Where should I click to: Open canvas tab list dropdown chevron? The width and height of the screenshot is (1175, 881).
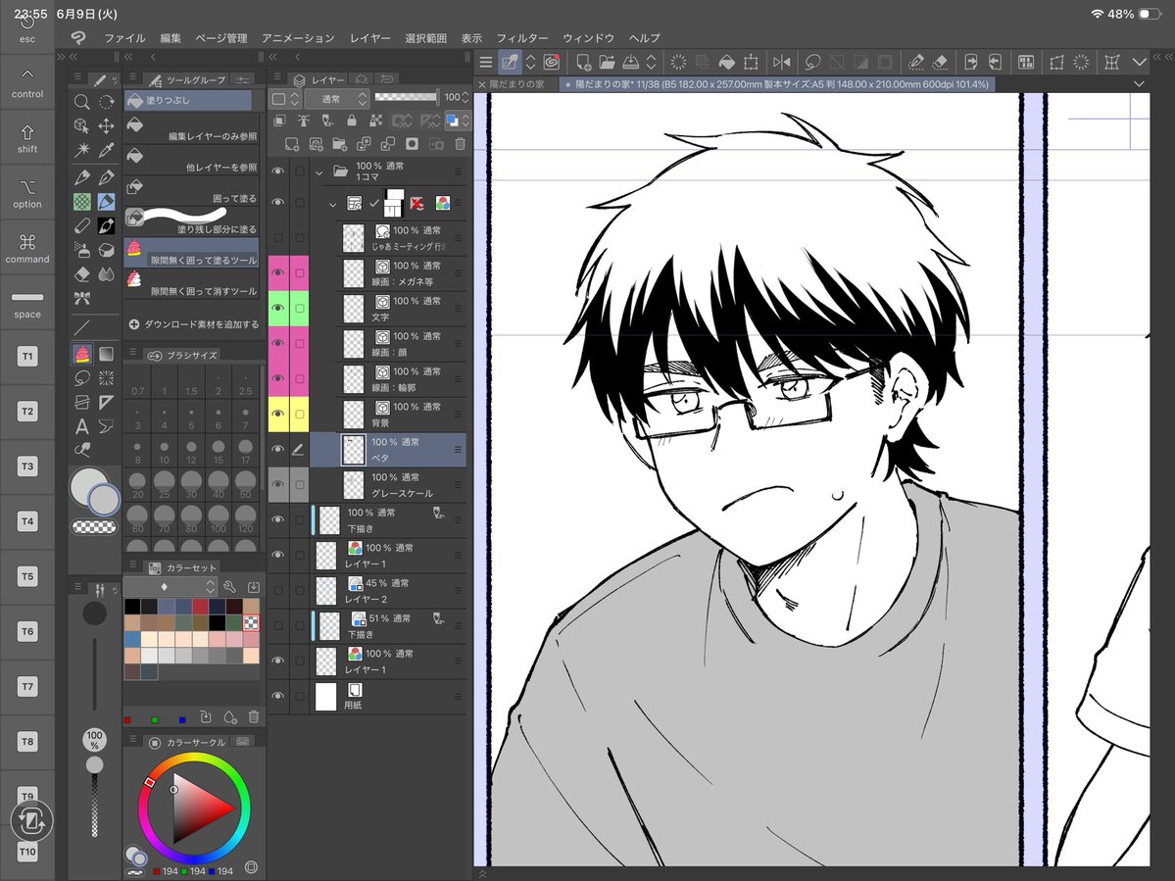pos(1139,84)
